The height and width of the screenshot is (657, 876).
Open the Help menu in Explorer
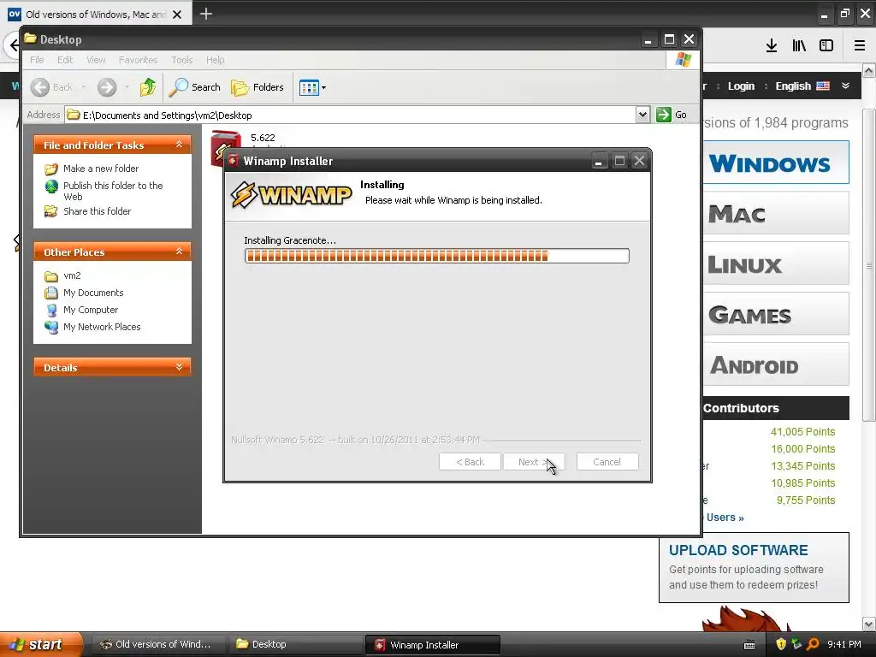(215, 60)
